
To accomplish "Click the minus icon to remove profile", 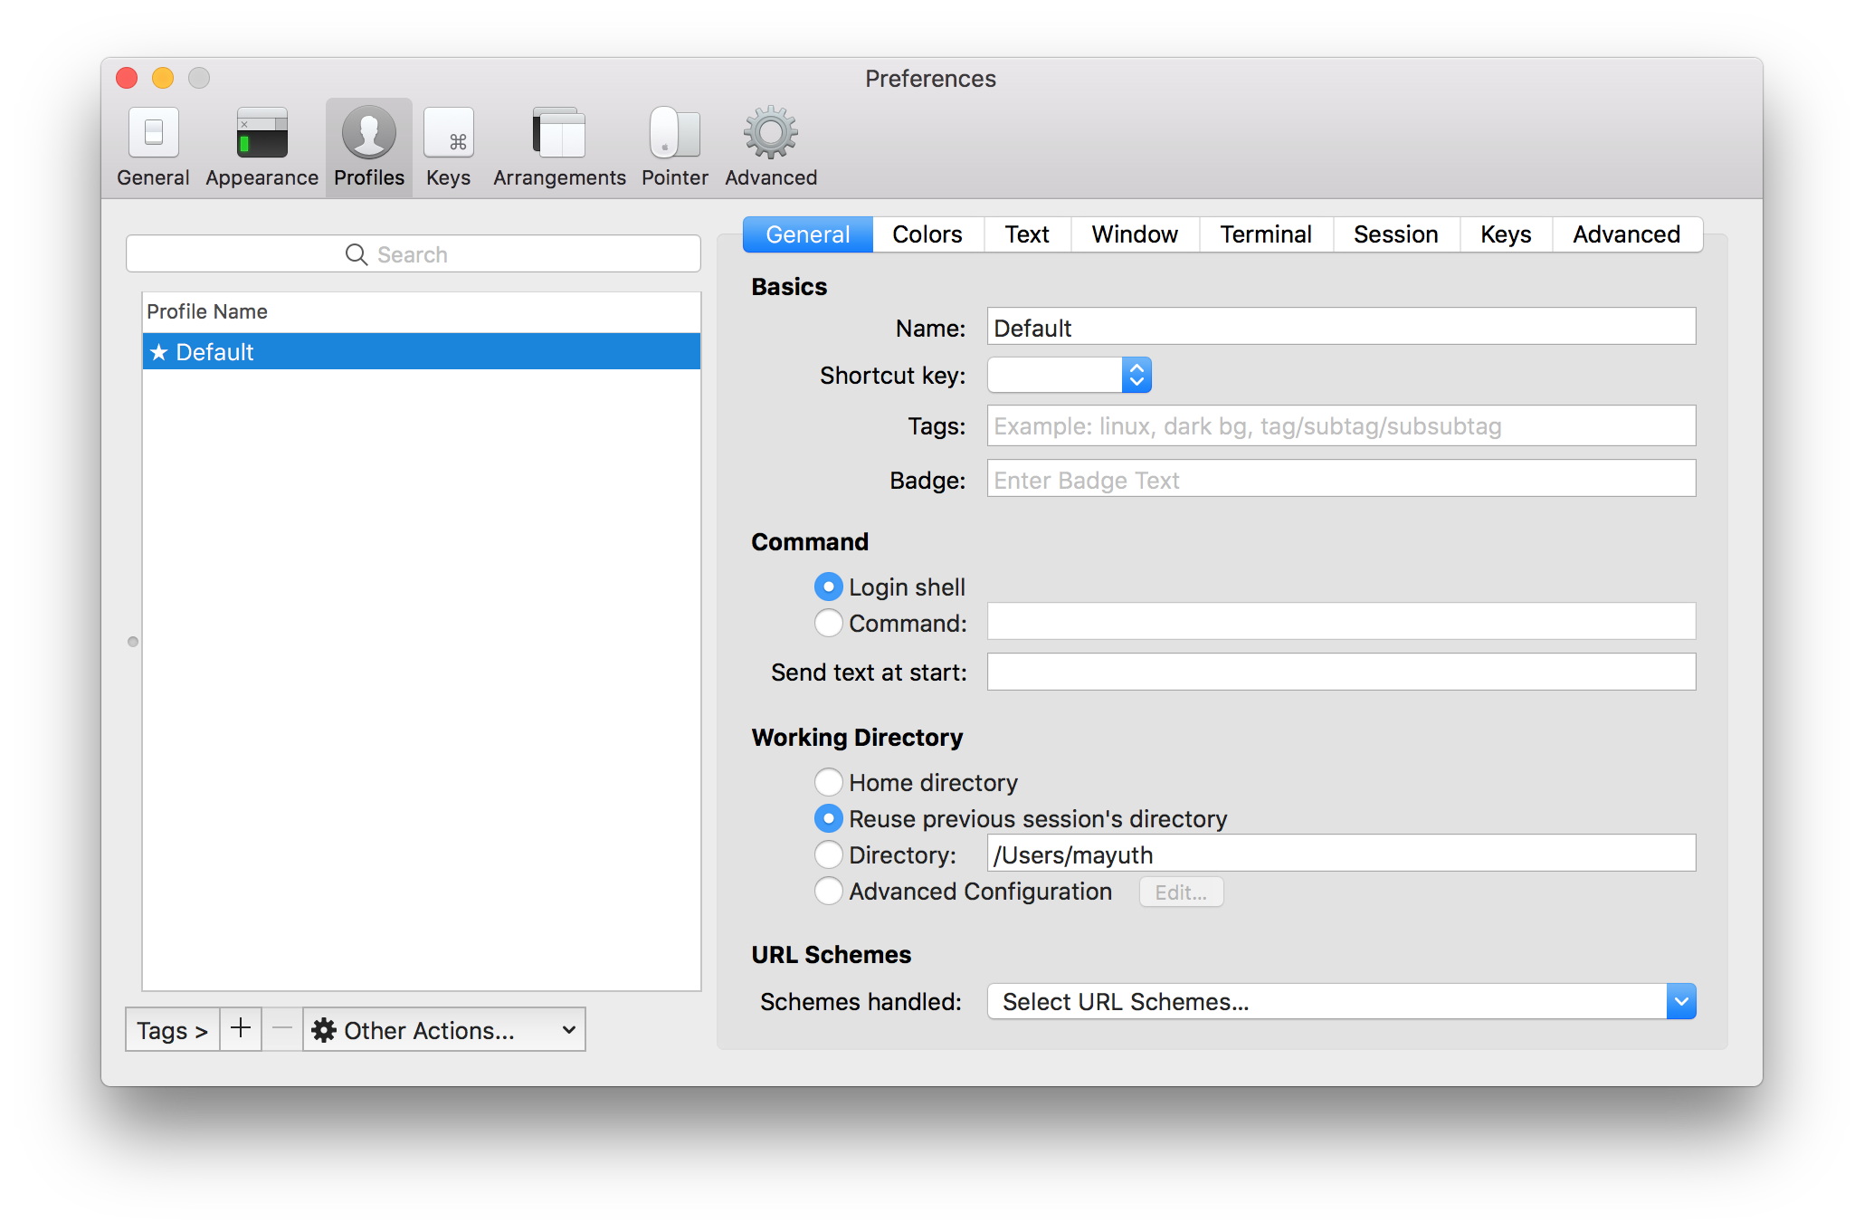I will point(282,1029).
